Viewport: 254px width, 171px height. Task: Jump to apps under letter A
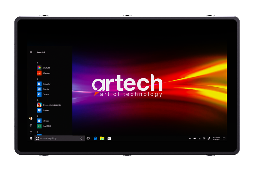click(x=38, y=63)
